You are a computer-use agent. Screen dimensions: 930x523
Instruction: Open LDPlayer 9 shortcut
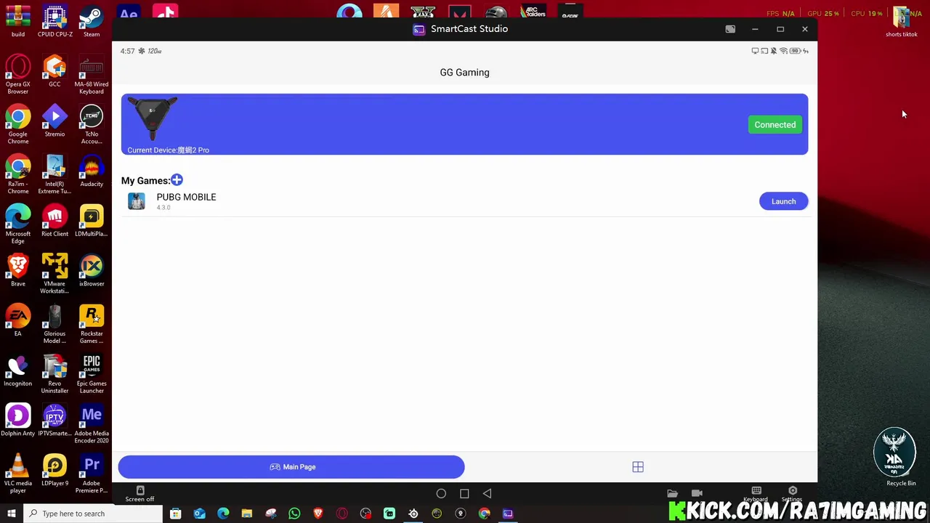point(54,471)
